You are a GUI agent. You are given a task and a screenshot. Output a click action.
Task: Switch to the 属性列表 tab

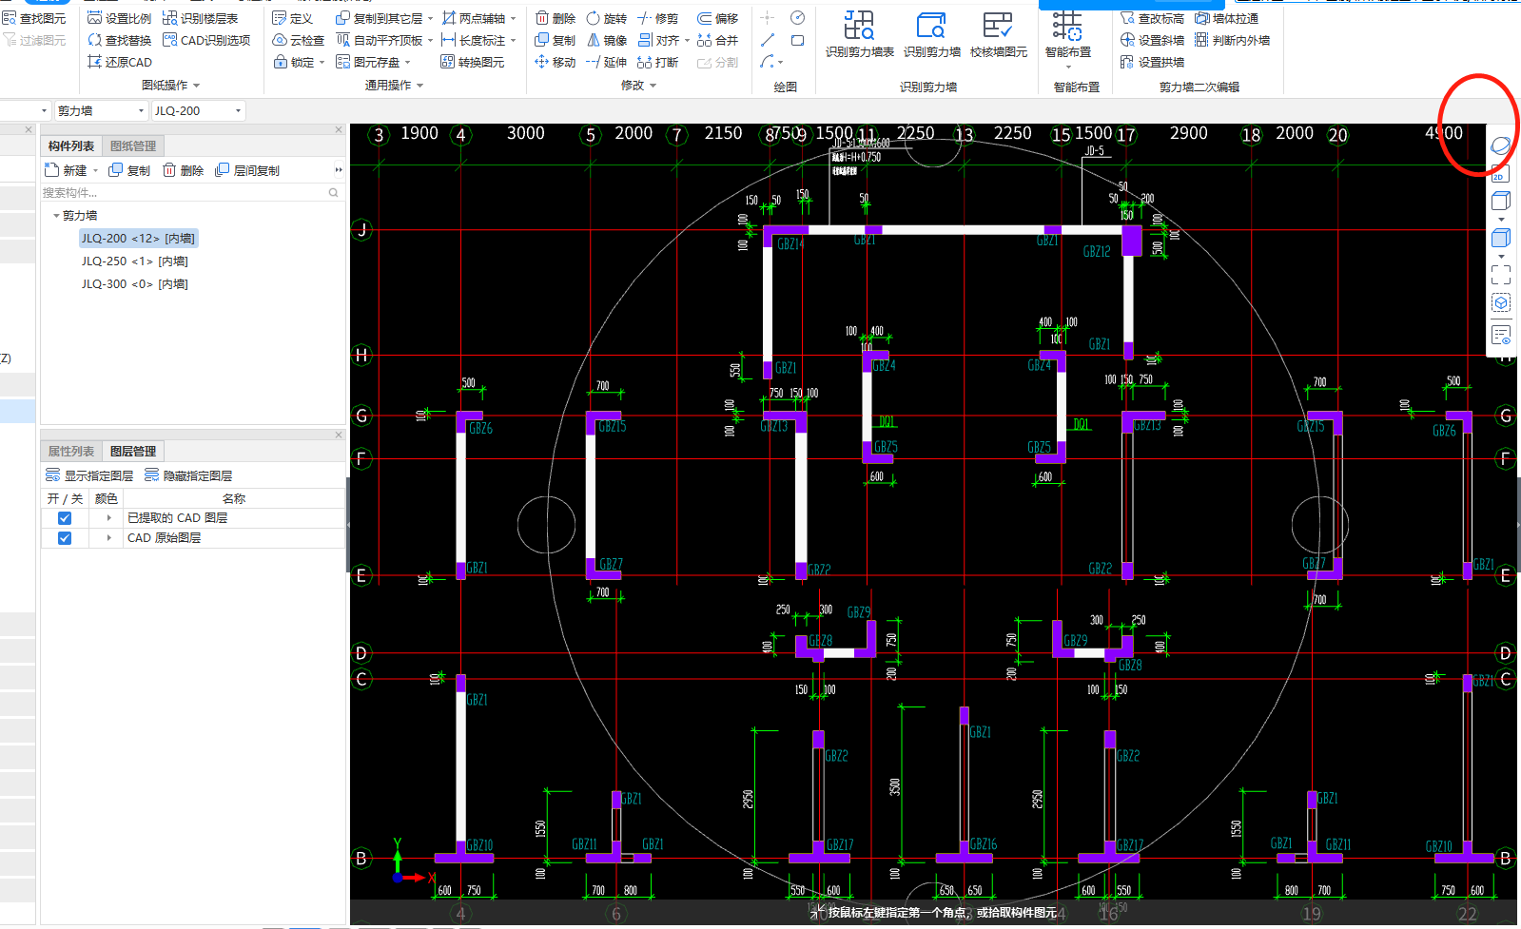point(71,452)
